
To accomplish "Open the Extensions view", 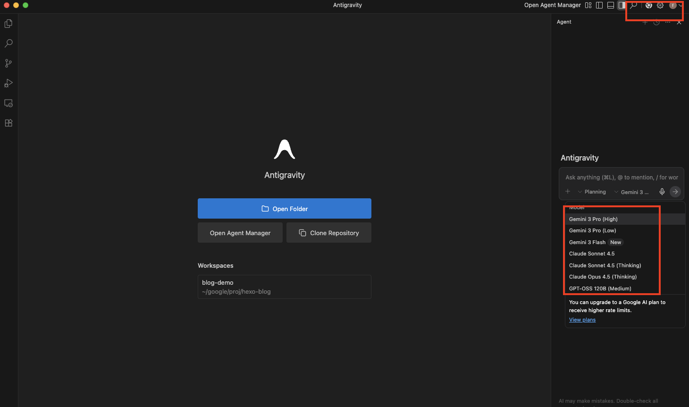I will (x=8, y=123).
